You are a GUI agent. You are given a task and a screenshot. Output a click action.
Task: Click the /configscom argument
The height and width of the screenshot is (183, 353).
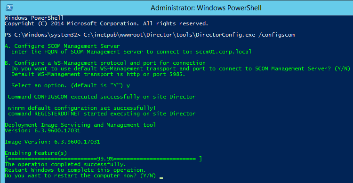click(x=276, y=35)
